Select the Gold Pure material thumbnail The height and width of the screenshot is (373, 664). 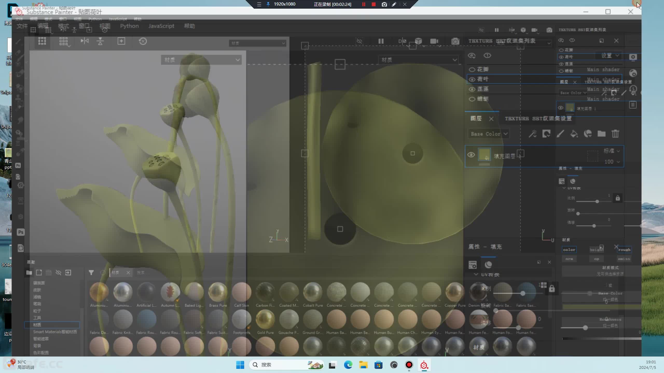point(265,319)
